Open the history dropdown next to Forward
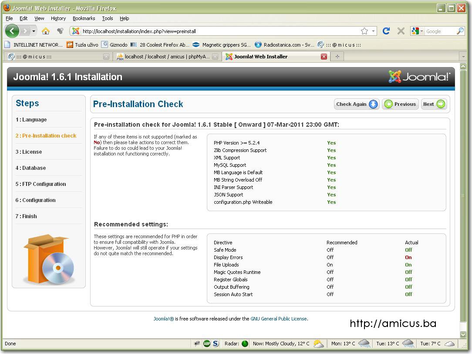 [x=34, y=31]
